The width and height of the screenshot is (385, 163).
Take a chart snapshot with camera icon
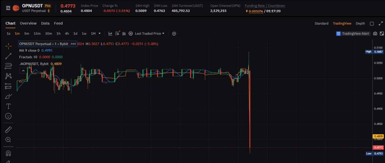click(x=375, y=34)
